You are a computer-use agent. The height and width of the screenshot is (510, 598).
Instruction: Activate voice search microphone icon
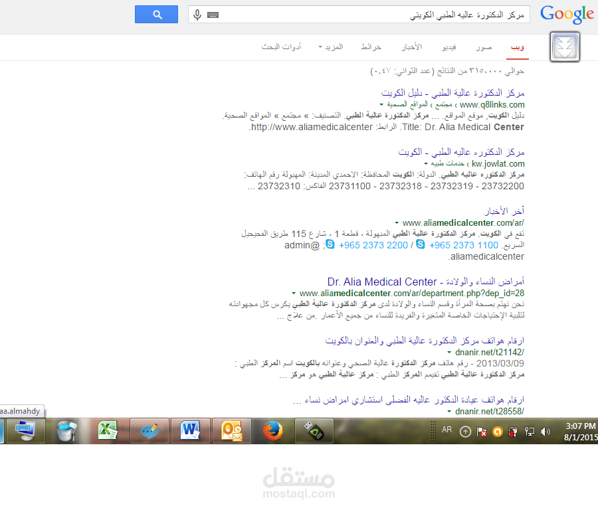(x=197, y=15)
